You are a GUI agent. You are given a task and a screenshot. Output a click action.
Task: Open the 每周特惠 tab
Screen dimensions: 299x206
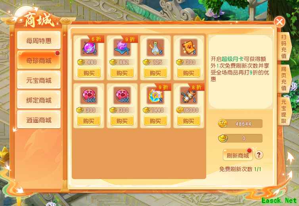coord(39,40)
